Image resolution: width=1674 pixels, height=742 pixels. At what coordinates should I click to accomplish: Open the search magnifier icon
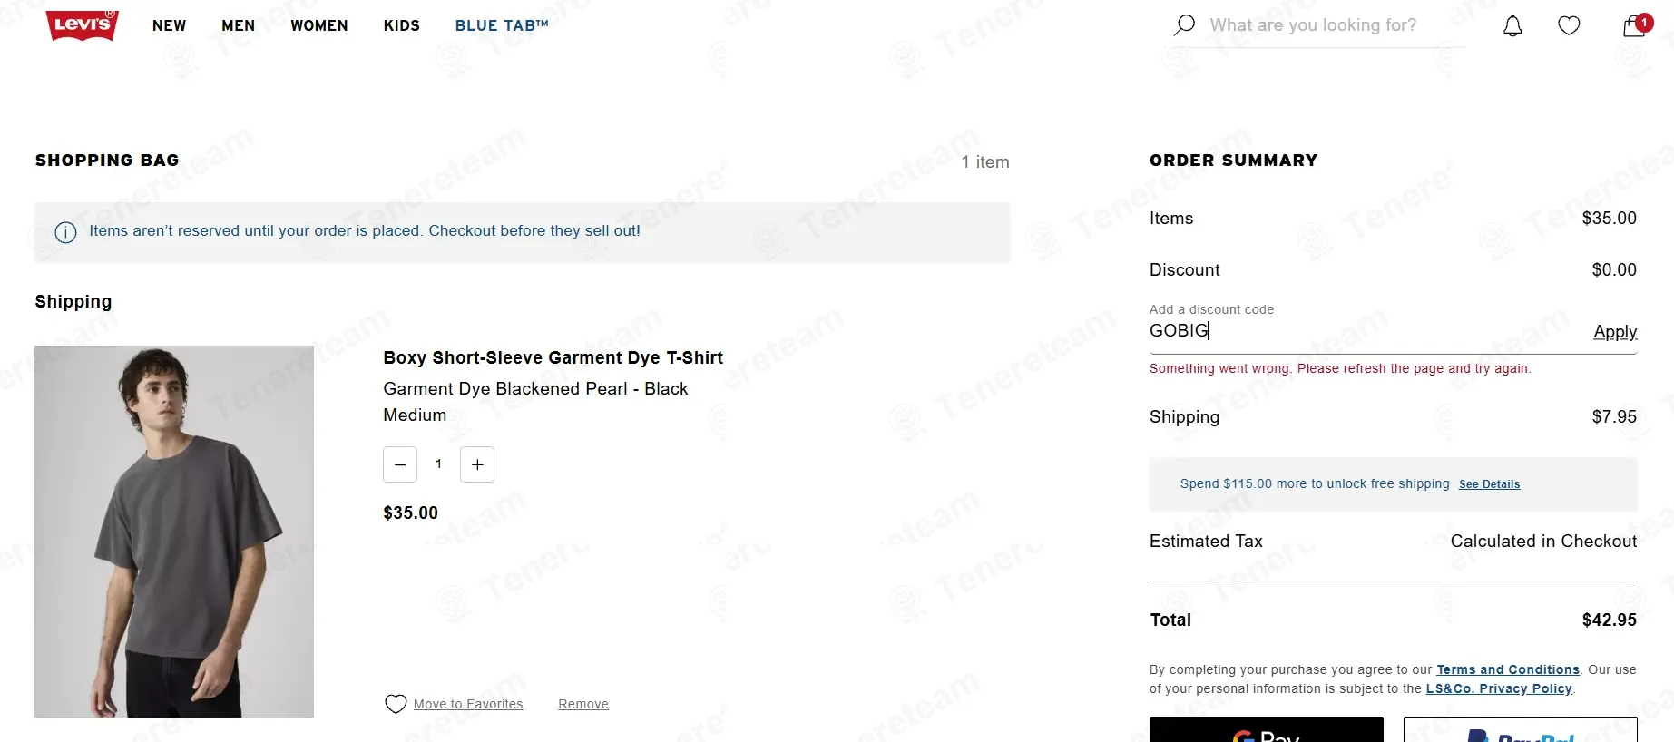click(x=1184, y=25)
